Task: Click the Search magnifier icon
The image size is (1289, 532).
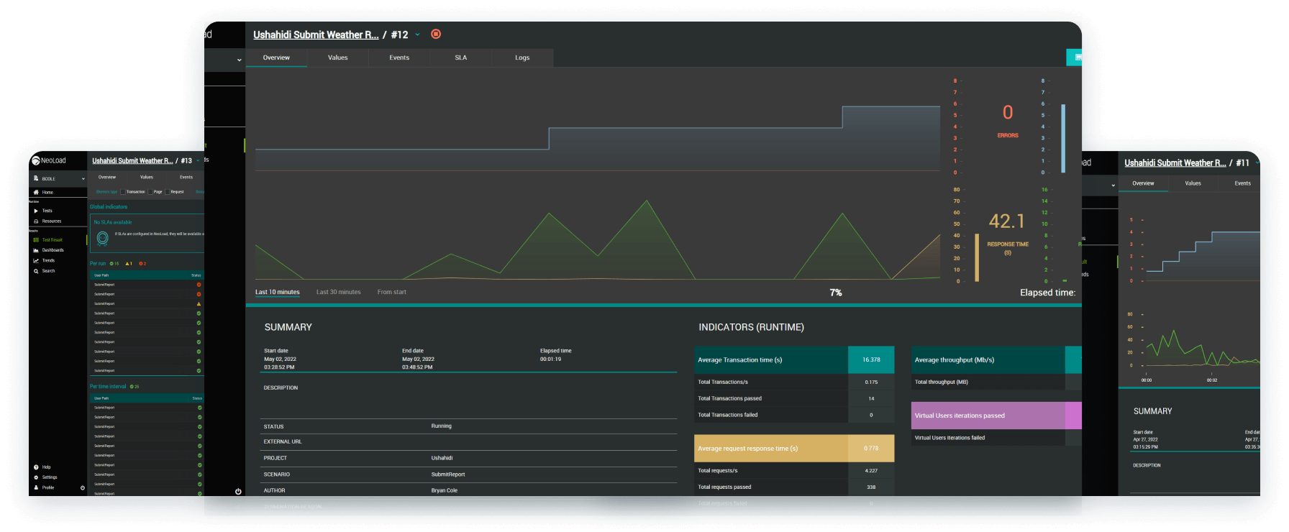Action: point(36,271)
